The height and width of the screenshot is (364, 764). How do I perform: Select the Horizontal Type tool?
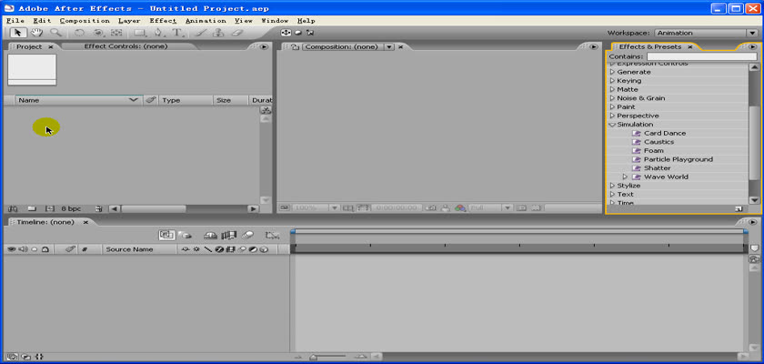pyautogui.click(x=178, y=33)
